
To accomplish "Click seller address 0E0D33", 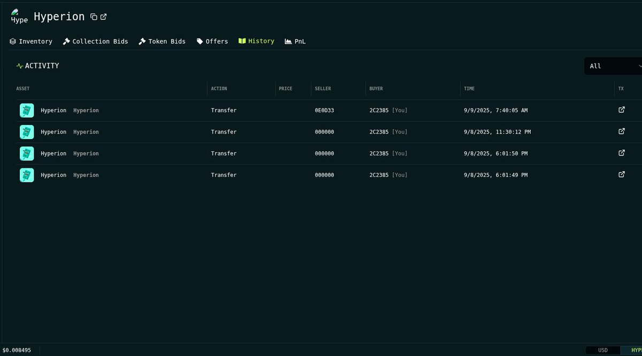I will pos(324,110).
